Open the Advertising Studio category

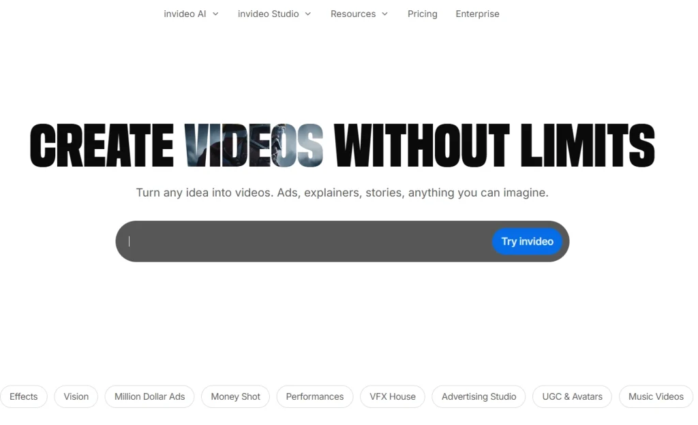coord(479,396)
